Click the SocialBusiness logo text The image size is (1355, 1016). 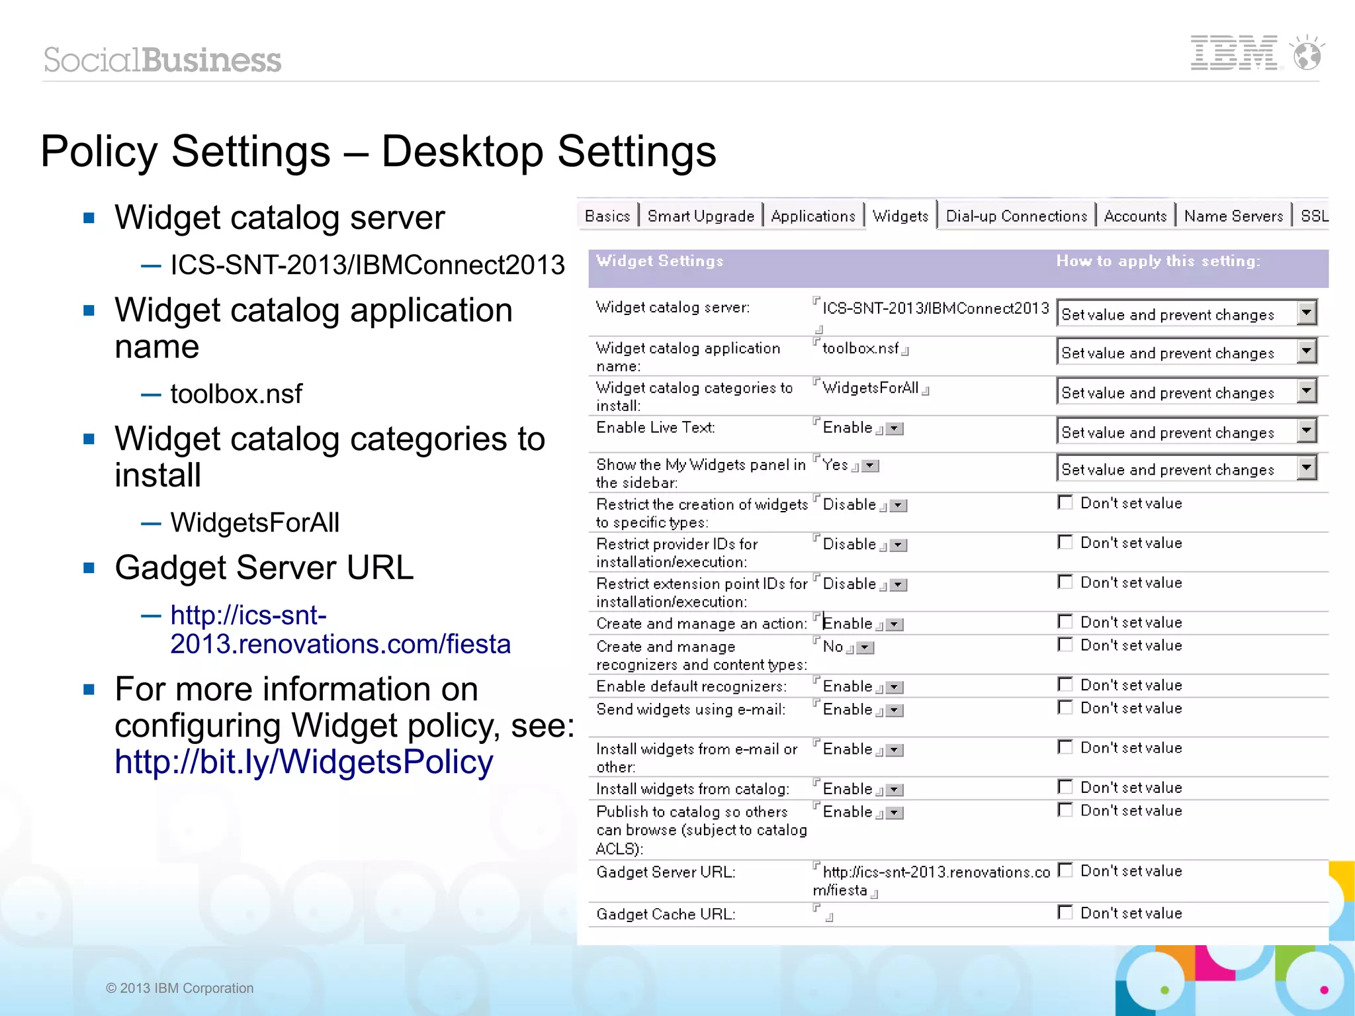pyautogui.click(x=162, y=60)
